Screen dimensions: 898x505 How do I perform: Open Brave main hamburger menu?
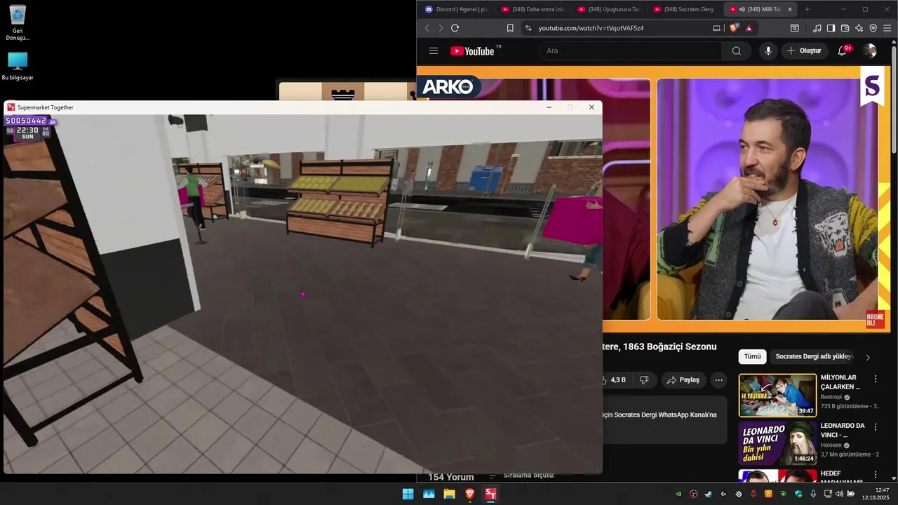coord(887,28)
